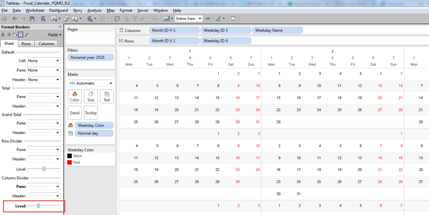
Task: Click the Row Divider Level slider
Action: (x=44, y=169)
